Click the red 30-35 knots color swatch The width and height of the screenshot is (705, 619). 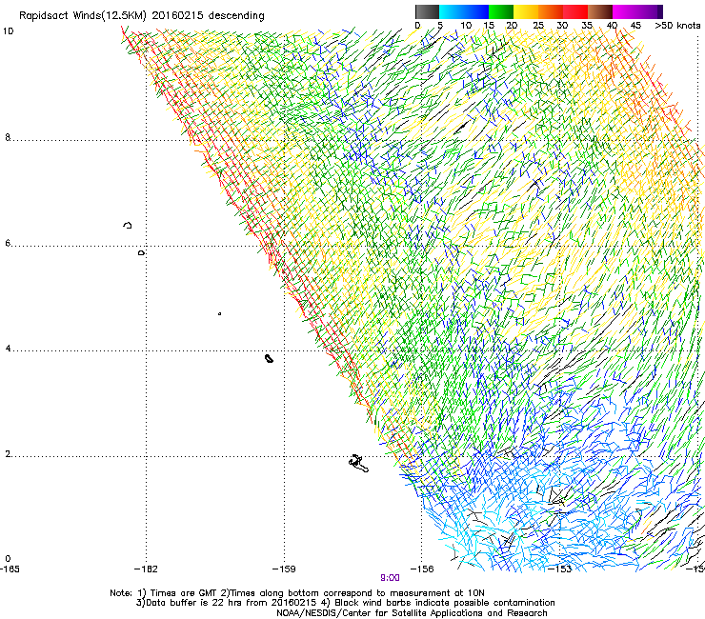point(575,11)
